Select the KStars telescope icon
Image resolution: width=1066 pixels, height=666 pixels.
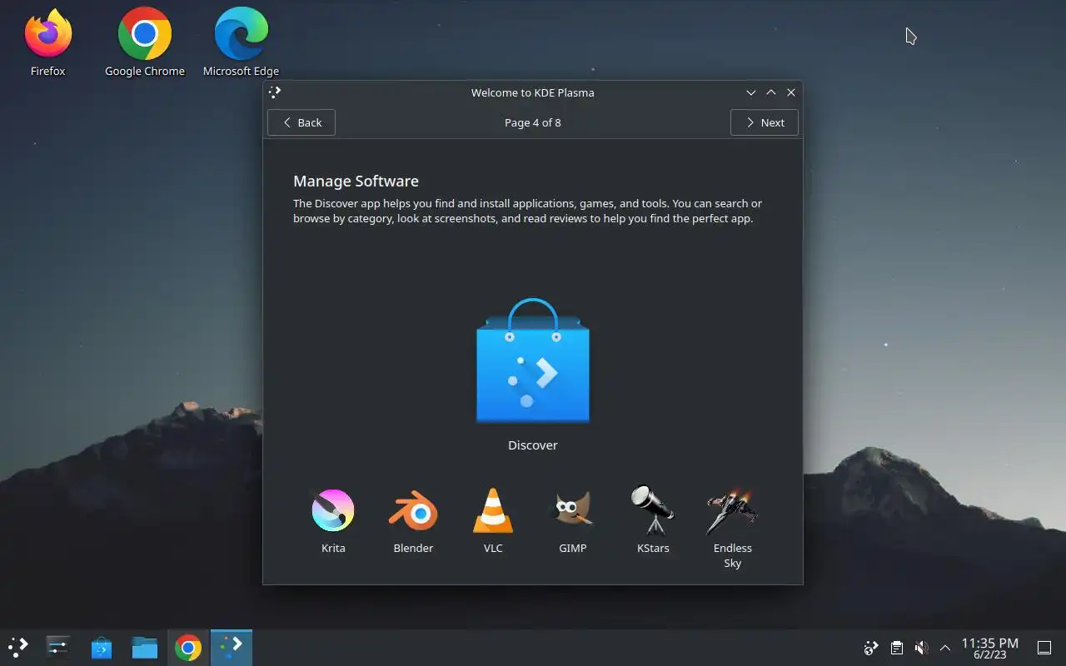click(652, 509)
